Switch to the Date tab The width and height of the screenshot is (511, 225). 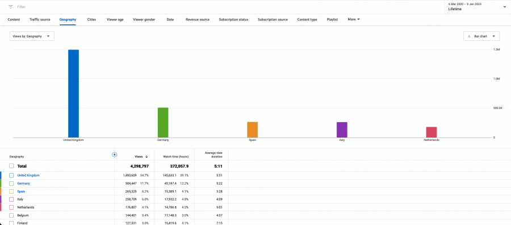coord(170,19)
